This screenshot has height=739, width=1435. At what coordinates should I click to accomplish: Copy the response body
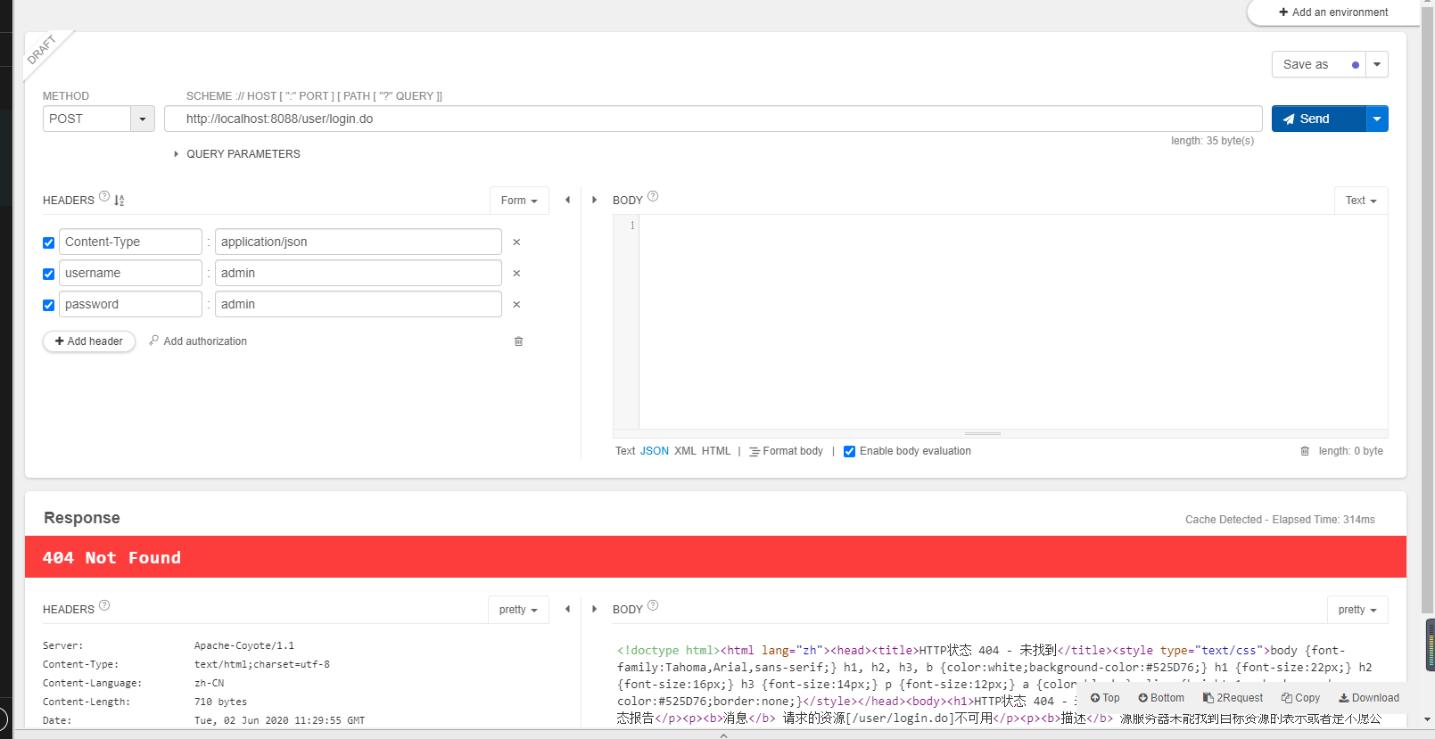1300,698
